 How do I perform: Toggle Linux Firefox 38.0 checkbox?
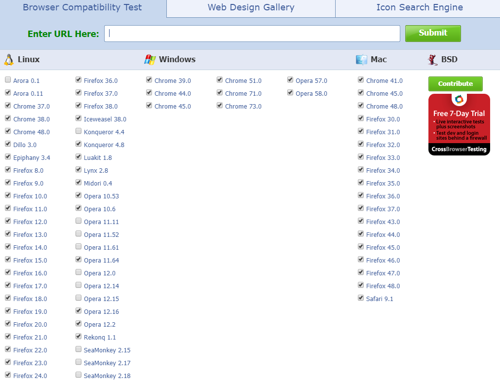pos(78,105)
